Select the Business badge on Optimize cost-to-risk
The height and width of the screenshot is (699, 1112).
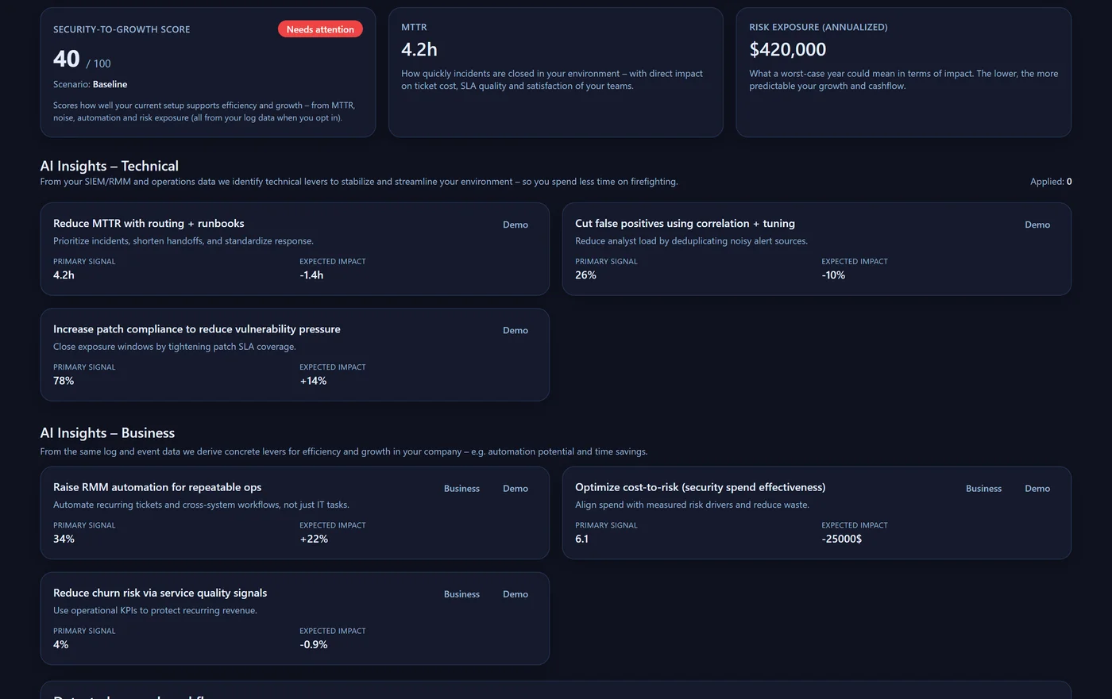click(983, 488)
